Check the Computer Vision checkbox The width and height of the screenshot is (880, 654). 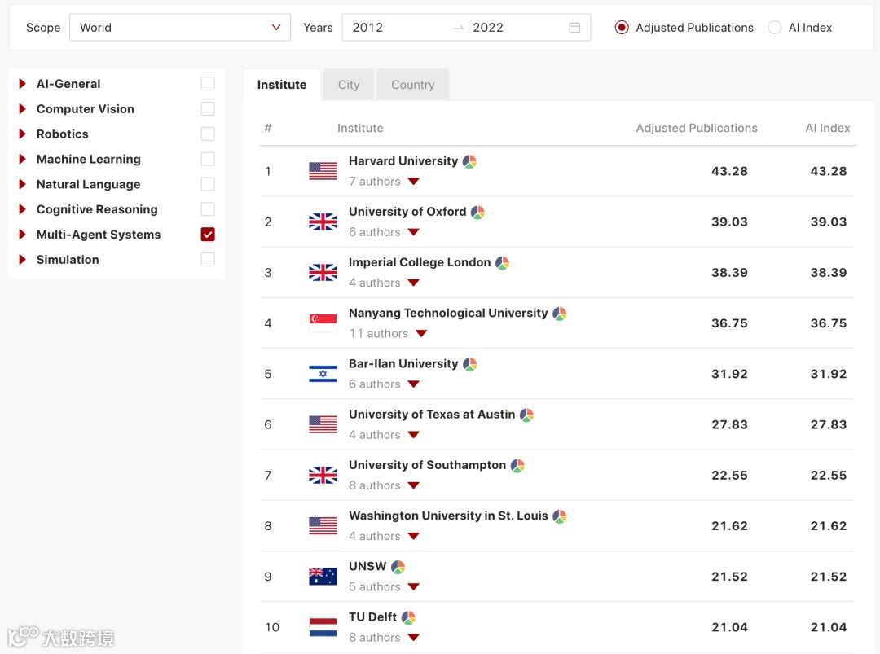[x=208, y=109]
